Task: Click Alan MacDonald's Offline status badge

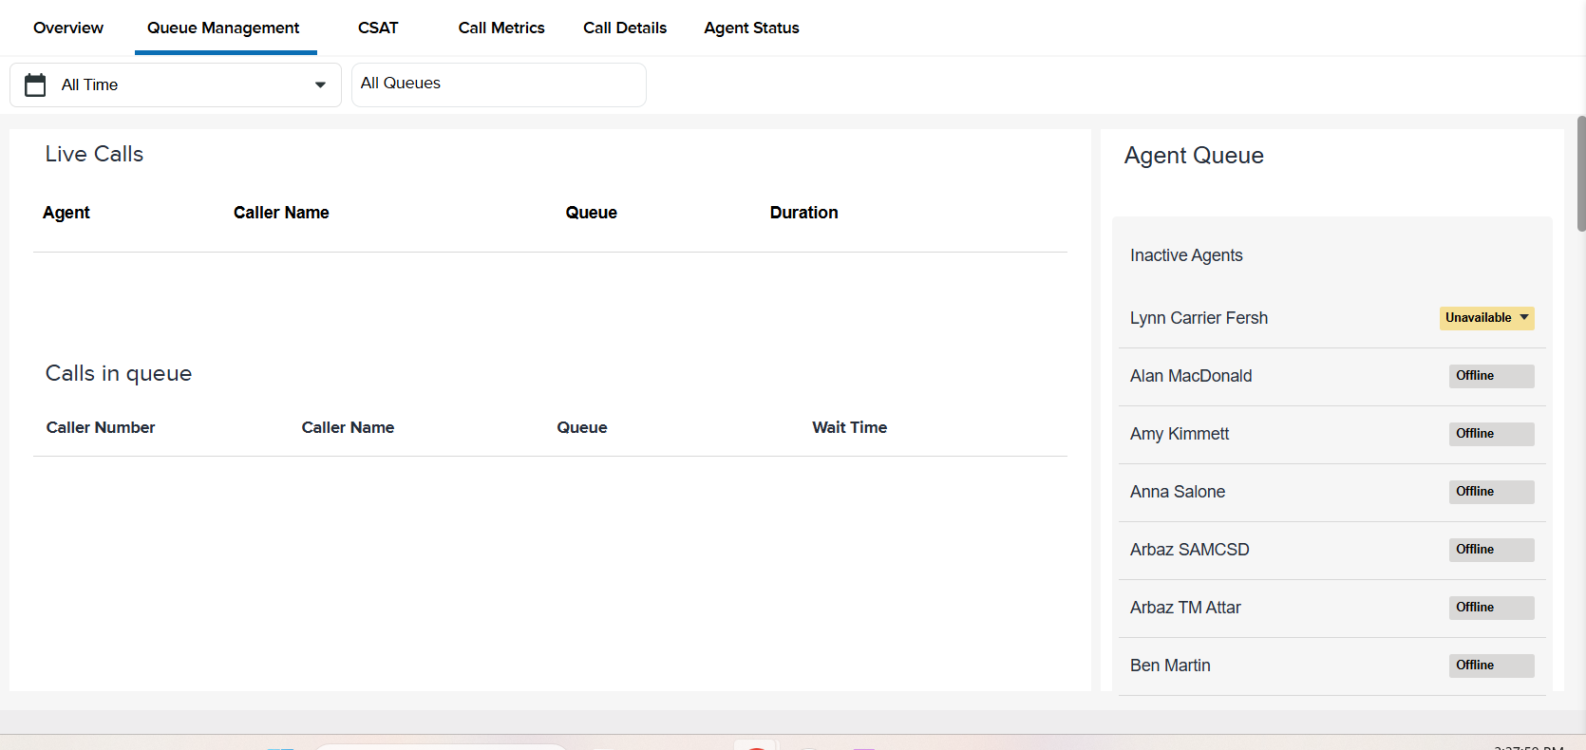Action: [1490, 376]
